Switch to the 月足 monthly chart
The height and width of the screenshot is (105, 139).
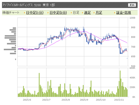[99, 13]
